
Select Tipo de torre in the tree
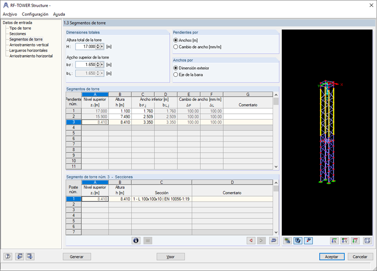(x=20, y=28)
